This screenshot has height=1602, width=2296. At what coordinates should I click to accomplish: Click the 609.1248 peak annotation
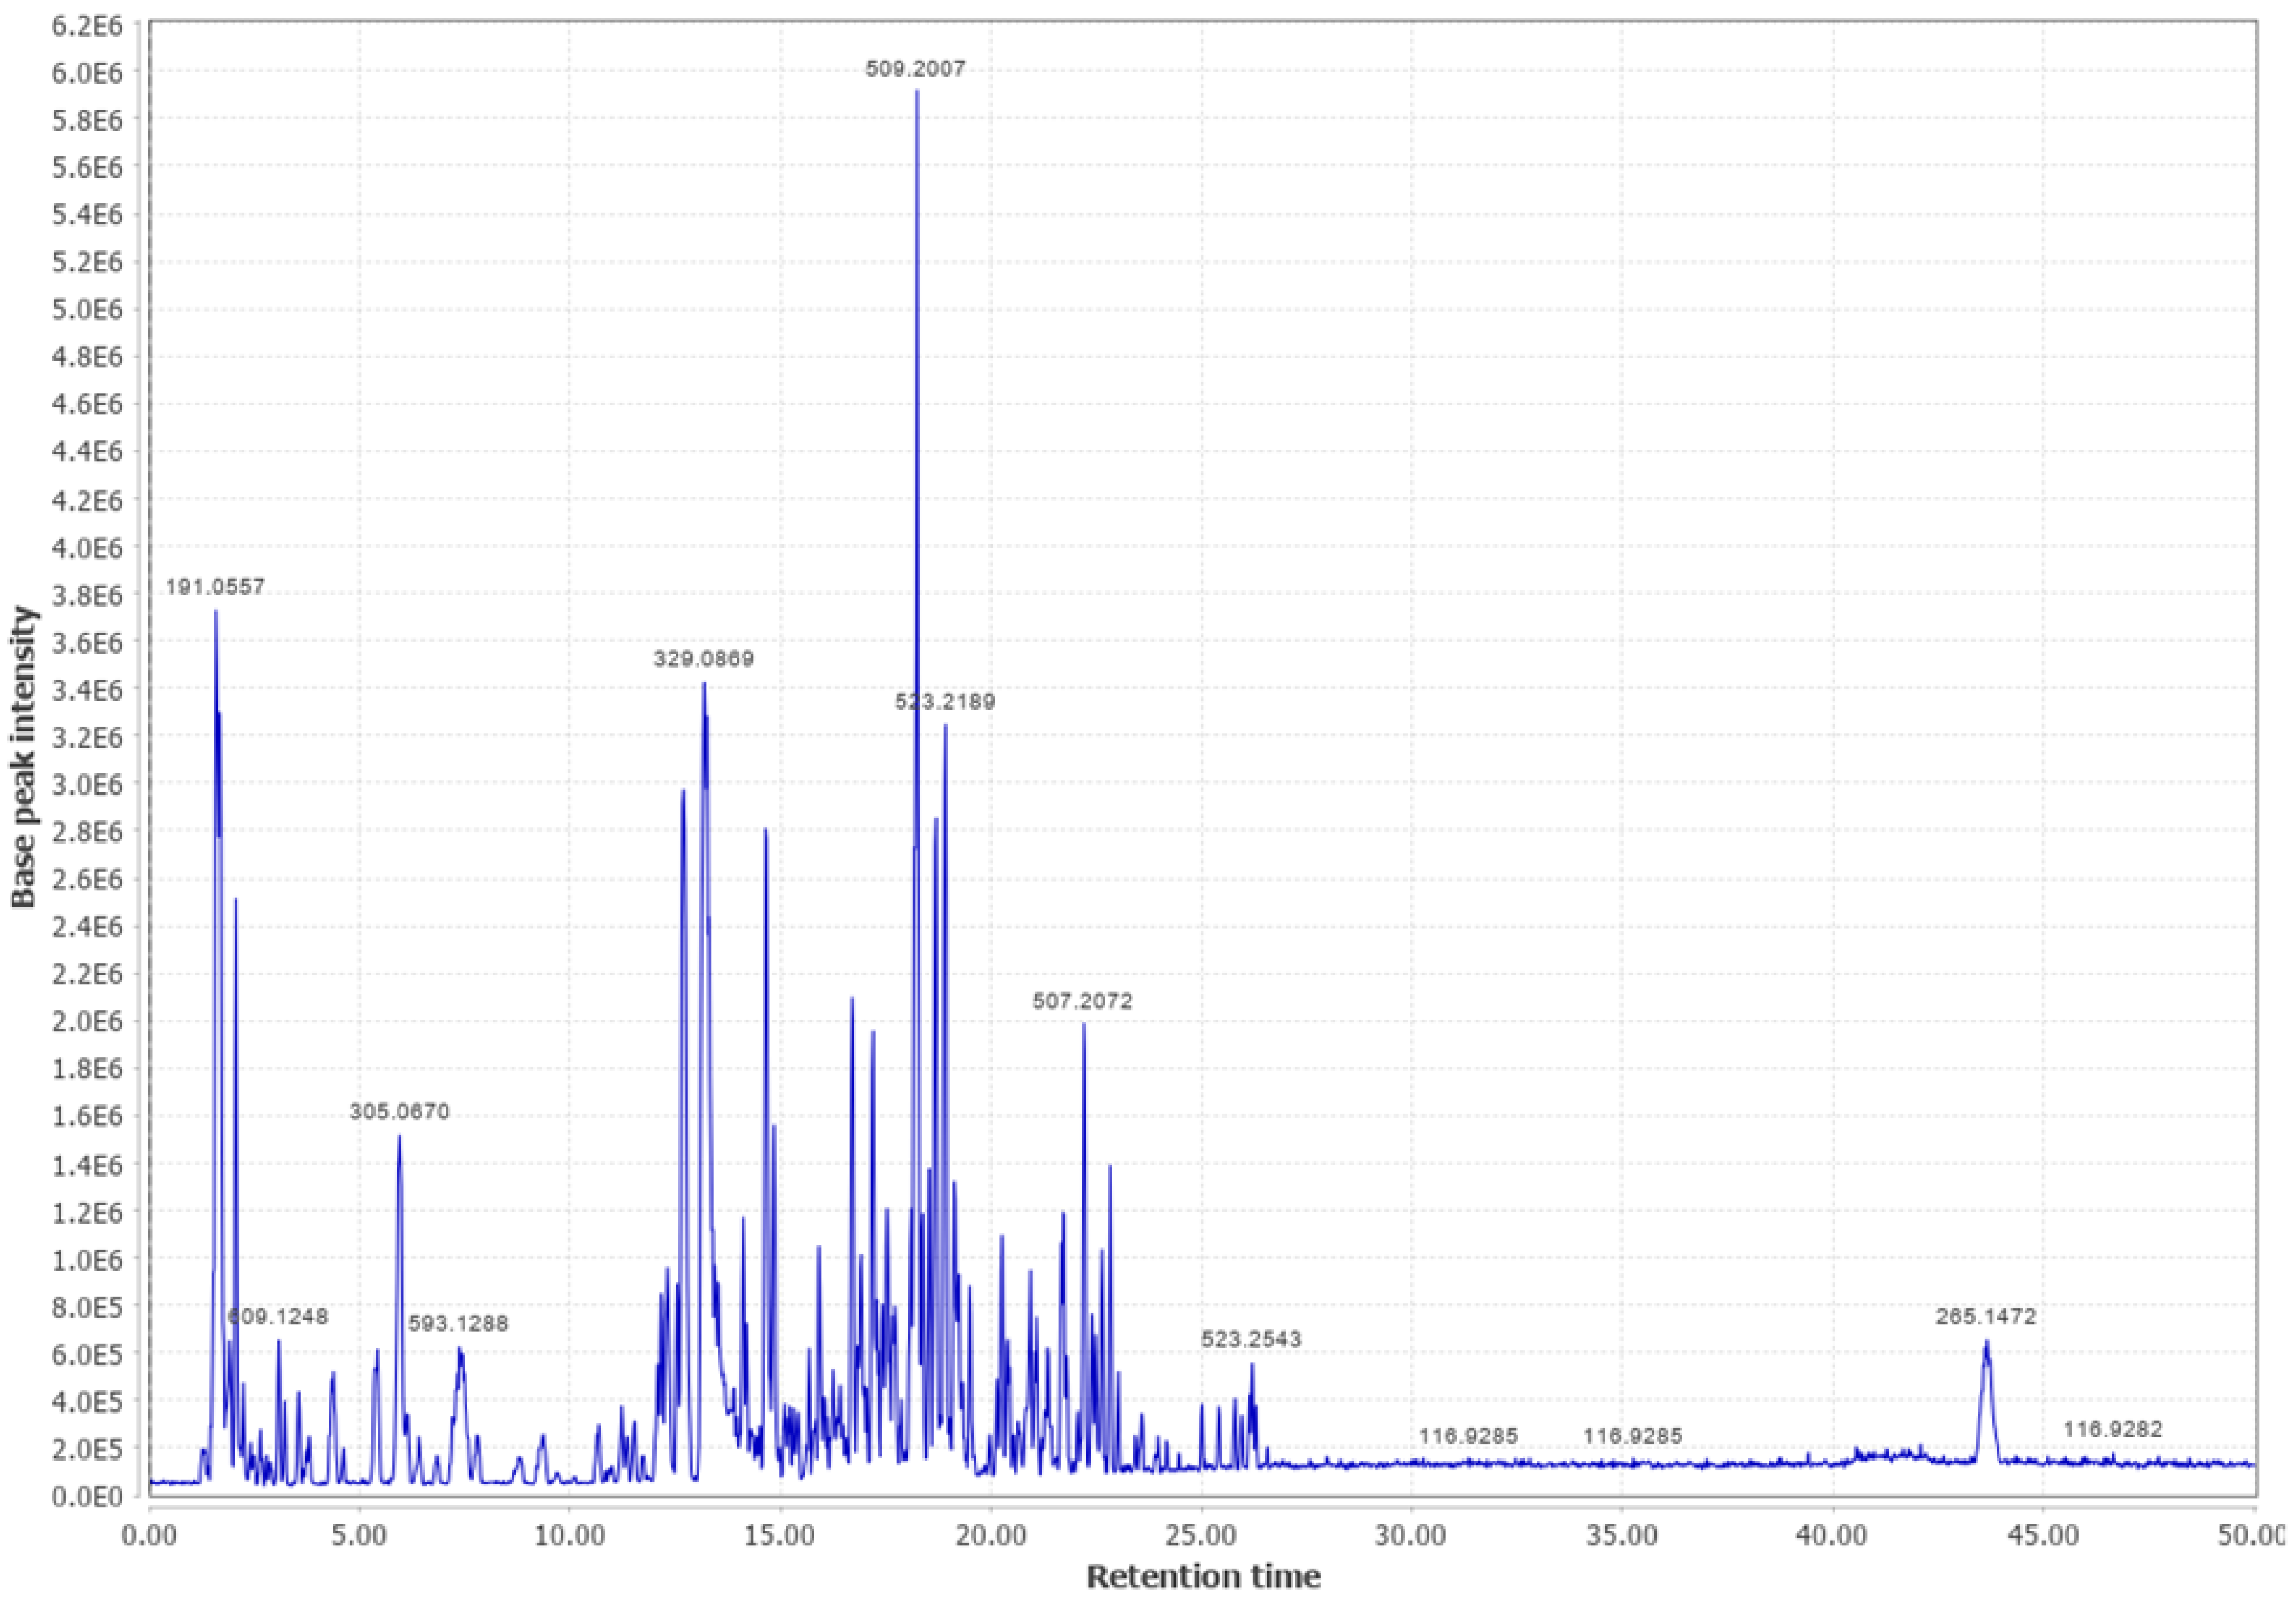coord(278,1317)
